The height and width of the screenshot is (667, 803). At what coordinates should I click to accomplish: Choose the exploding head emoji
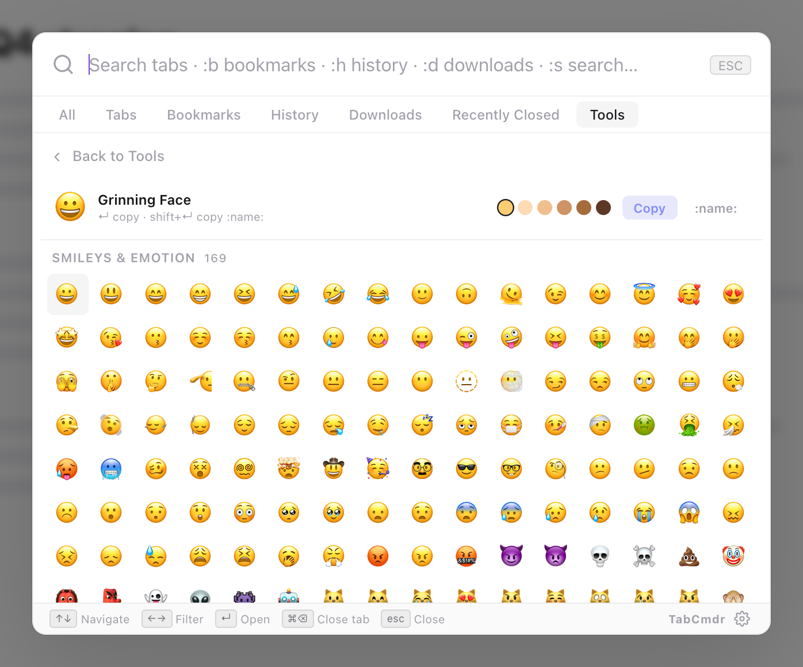(x=289, y=469)
